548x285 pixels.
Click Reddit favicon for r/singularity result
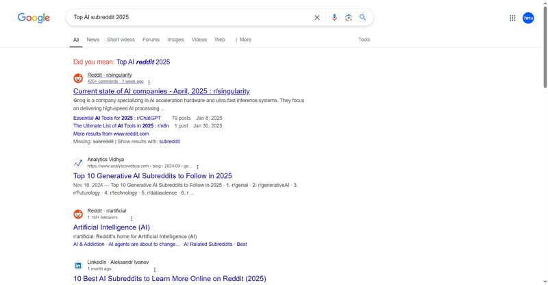point(78,78)
